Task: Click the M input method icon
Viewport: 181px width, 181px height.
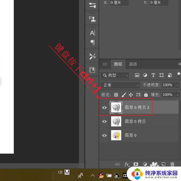Action: [x=67, y=172]
